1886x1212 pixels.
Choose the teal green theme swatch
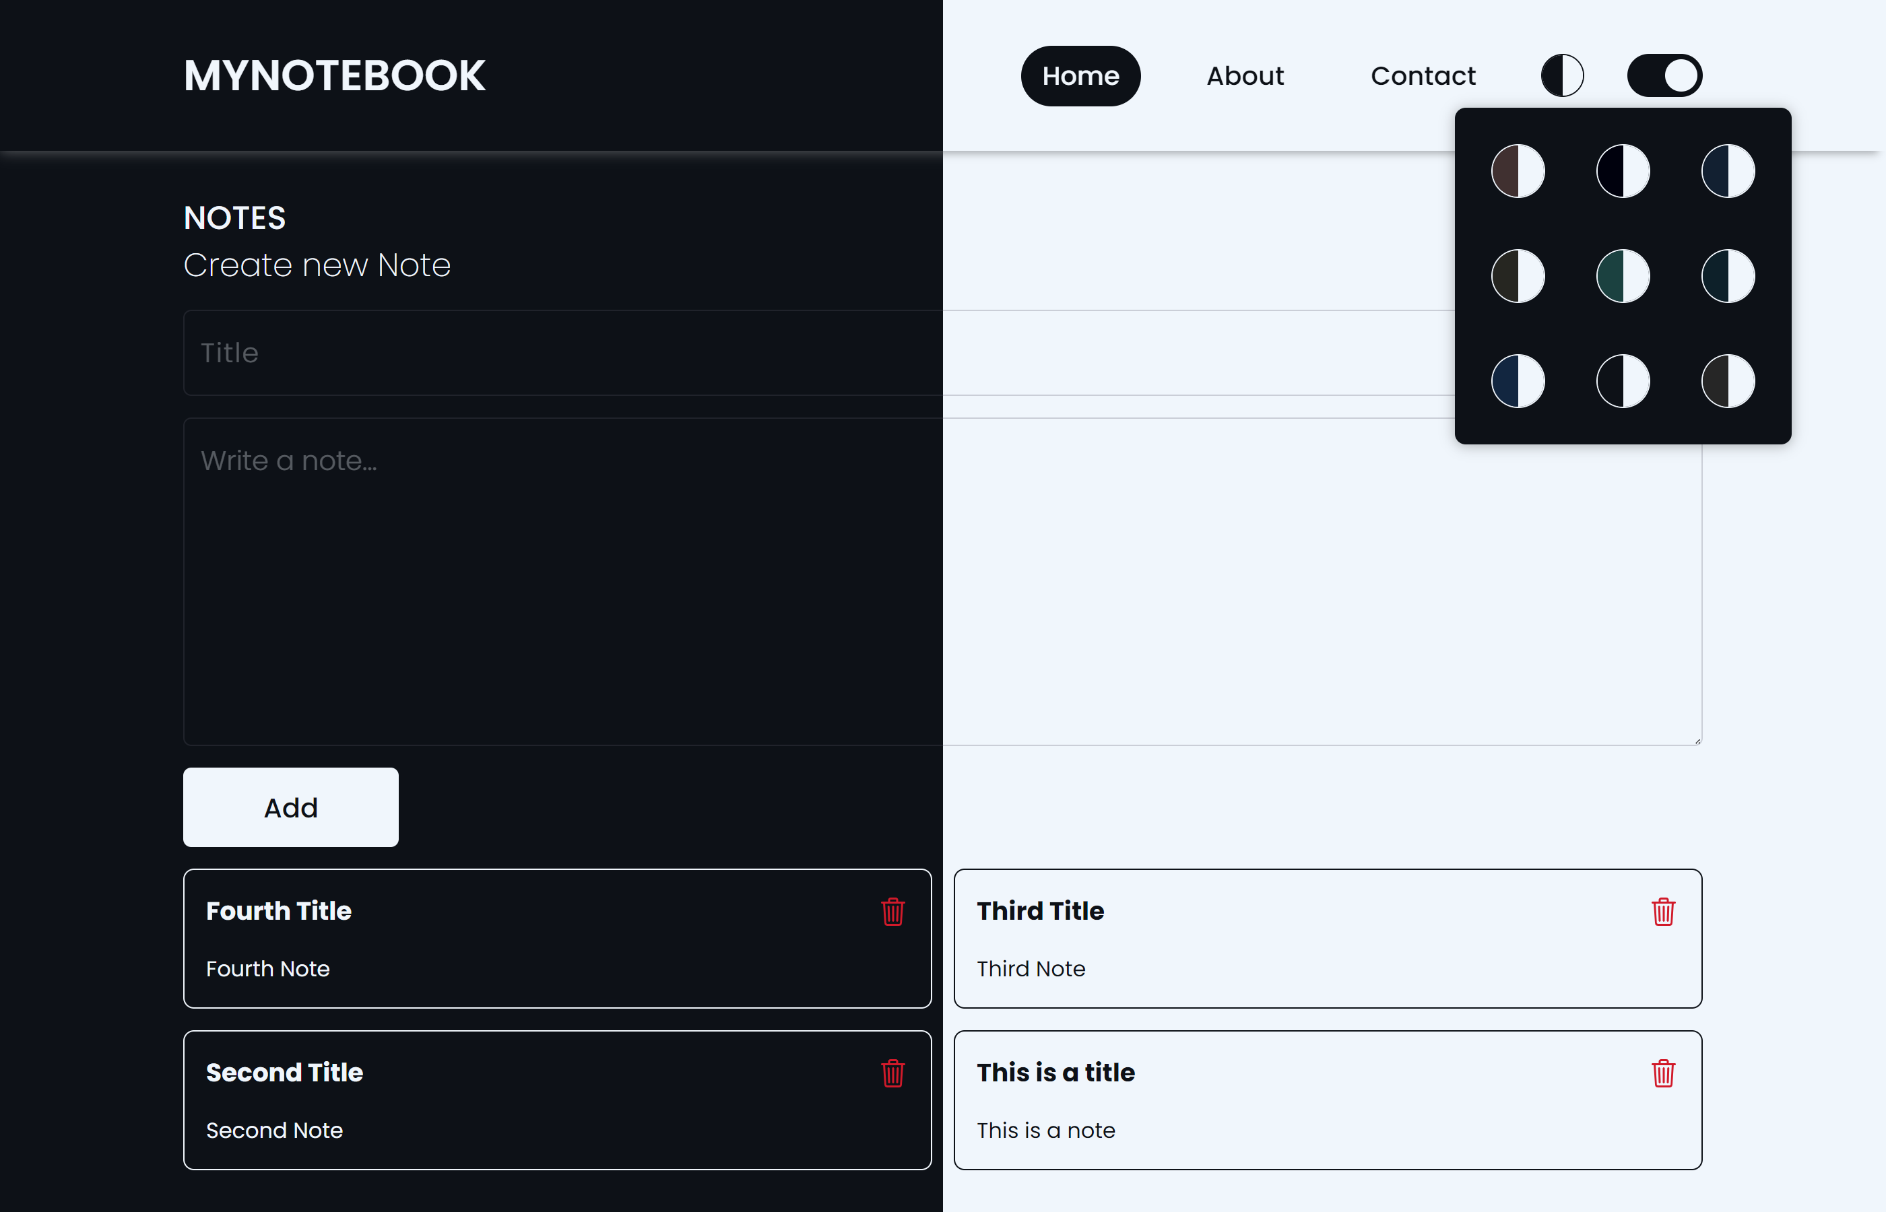[1623, 276]
